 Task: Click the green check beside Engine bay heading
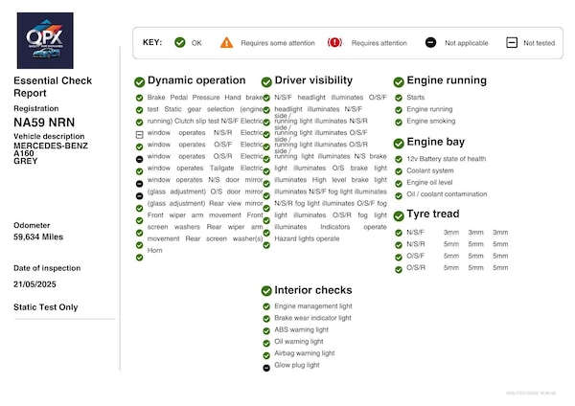coord(399,143)
